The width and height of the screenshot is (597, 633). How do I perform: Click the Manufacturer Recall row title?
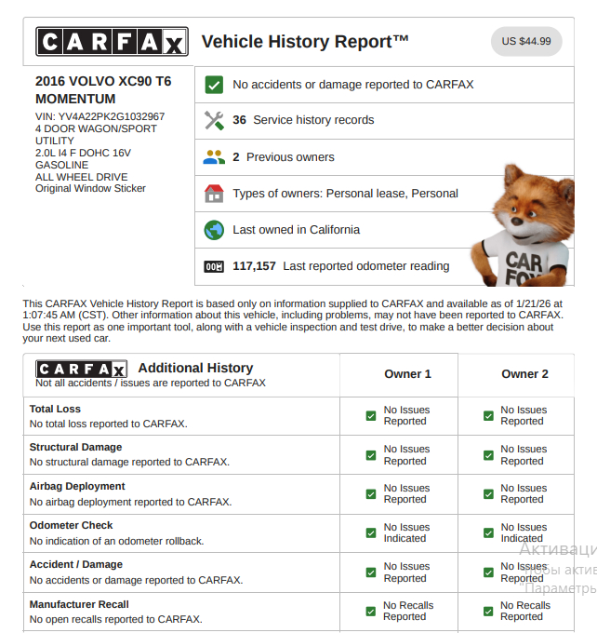pyautogui.click(x=79, y=604)
